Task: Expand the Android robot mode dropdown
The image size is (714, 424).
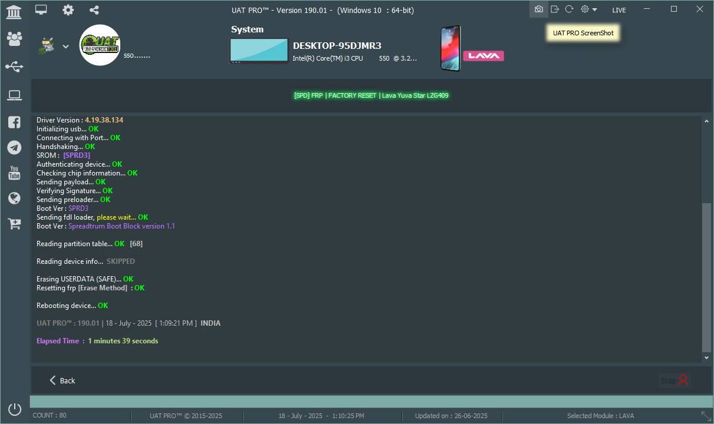Action: point(65,47)
